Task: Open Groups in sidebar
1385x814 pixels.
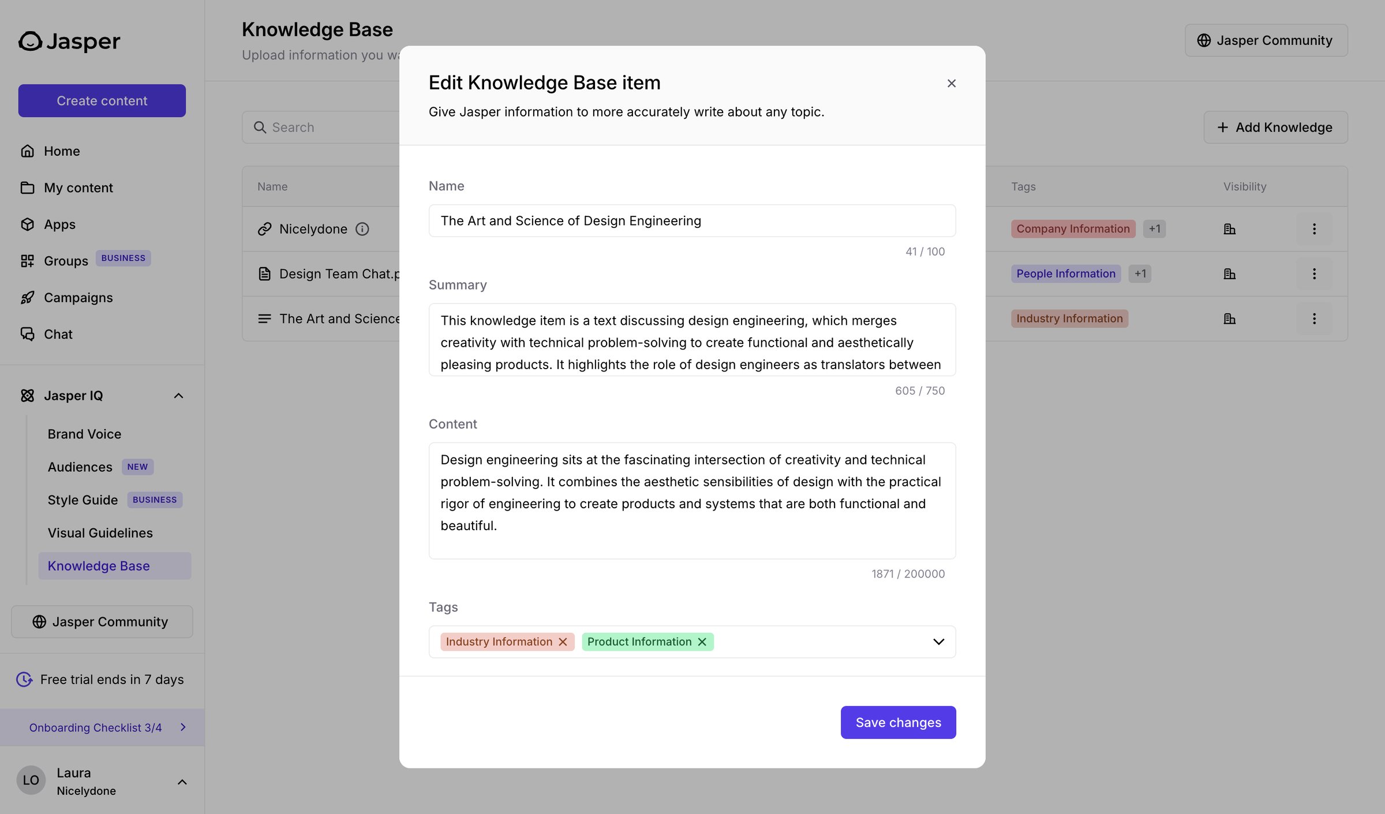Action: coord(66,261)
